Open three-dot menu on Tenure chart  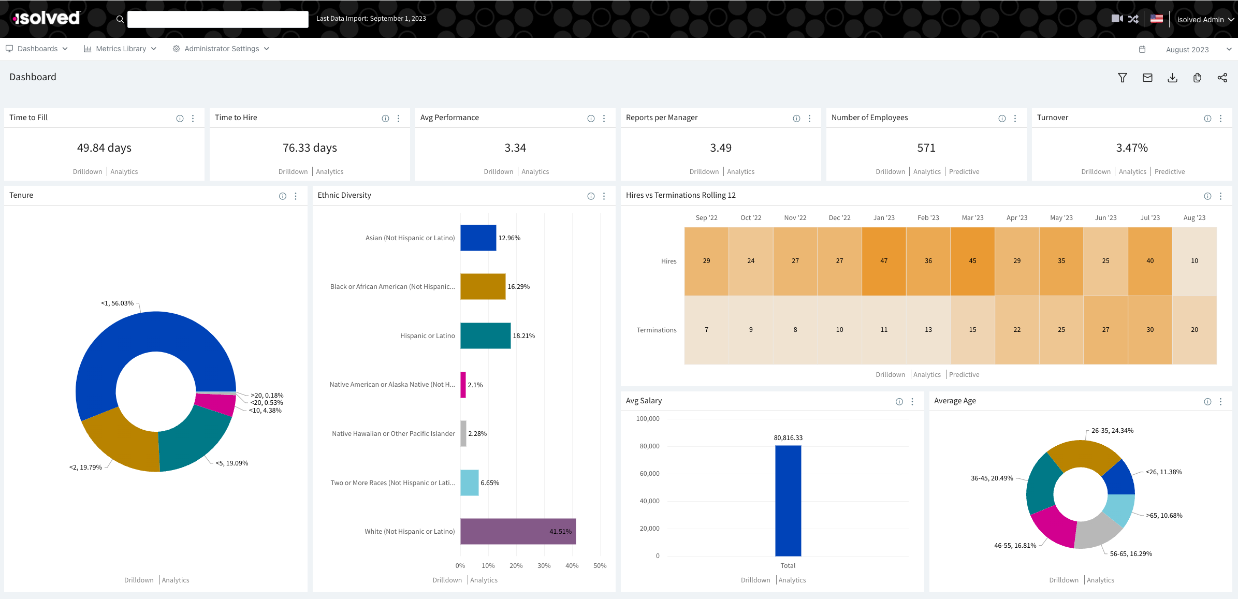[x=296, y=196]
